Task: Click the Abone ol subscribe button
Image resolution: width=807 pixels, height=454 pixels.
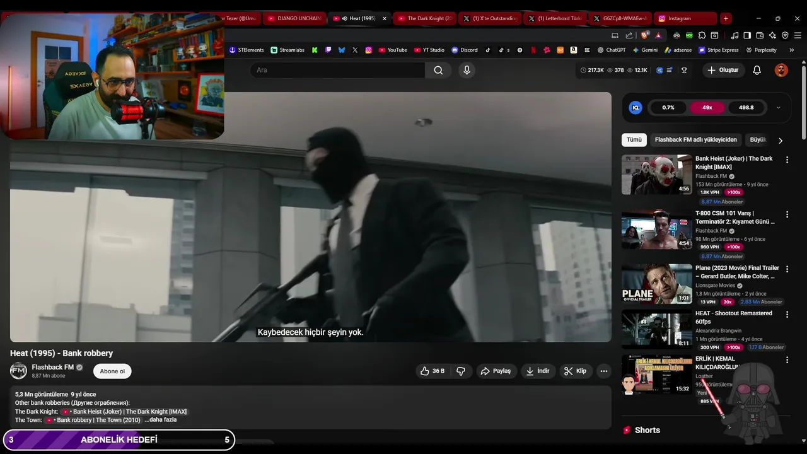Action: point(112,371)
